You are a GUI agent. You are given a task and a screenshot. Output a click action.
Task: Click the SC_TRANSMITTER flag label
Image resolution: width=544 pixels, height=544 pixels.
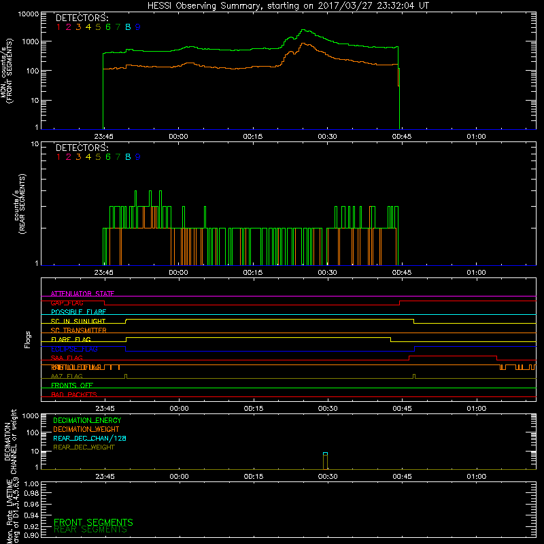point(78,330)
